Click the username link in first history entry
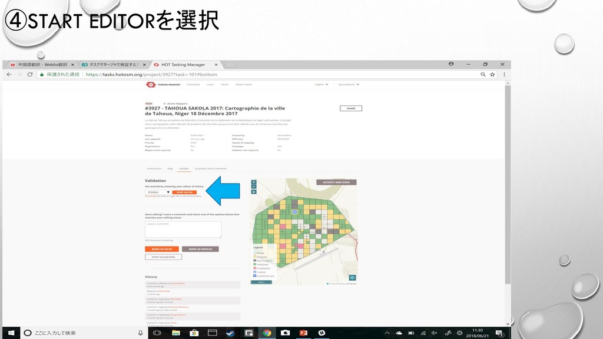The height and width of the screenshot is (339, 603). click(178, 283)
